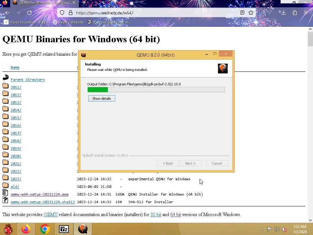Click the padlock site security icon
The height and width of the screenshot is (235, 313).
pos(71,13)
